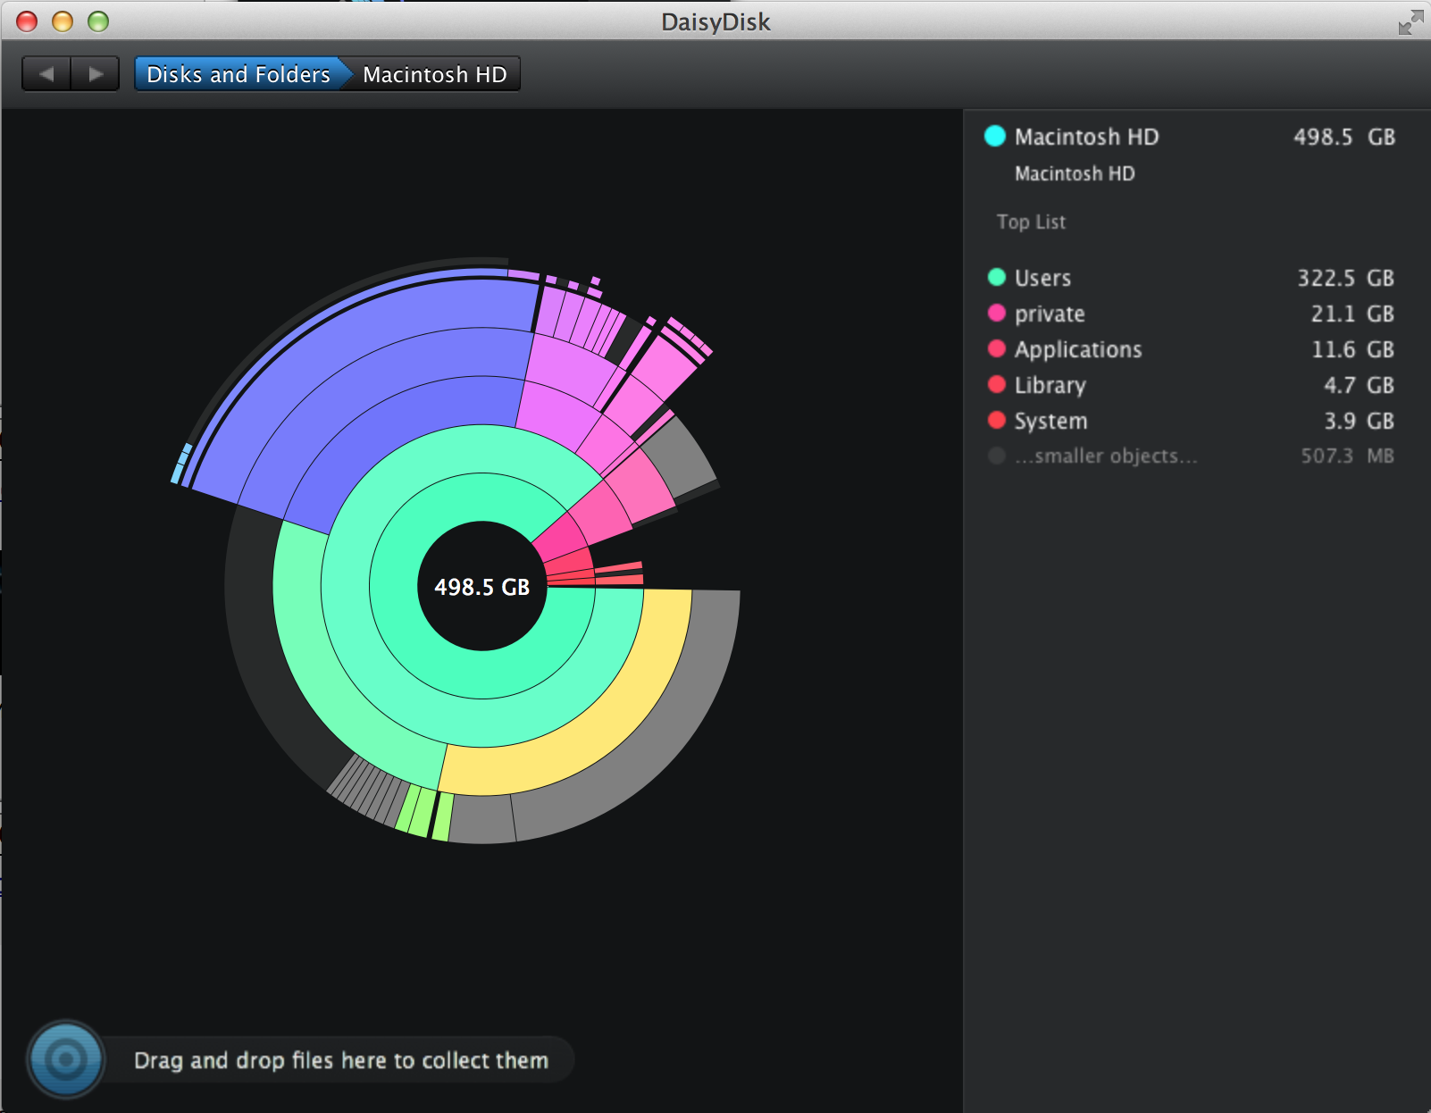Click the back navigation arrow
The image size is (1431, 1113).
pos(46,74)
